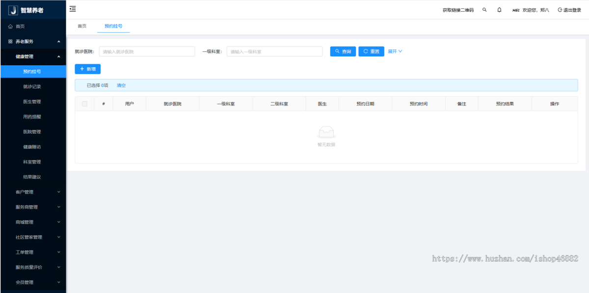This screenshot has height=293, width=589.
Task: Open 预约挂号 in sidebar
Action: (x=33, y=72)
